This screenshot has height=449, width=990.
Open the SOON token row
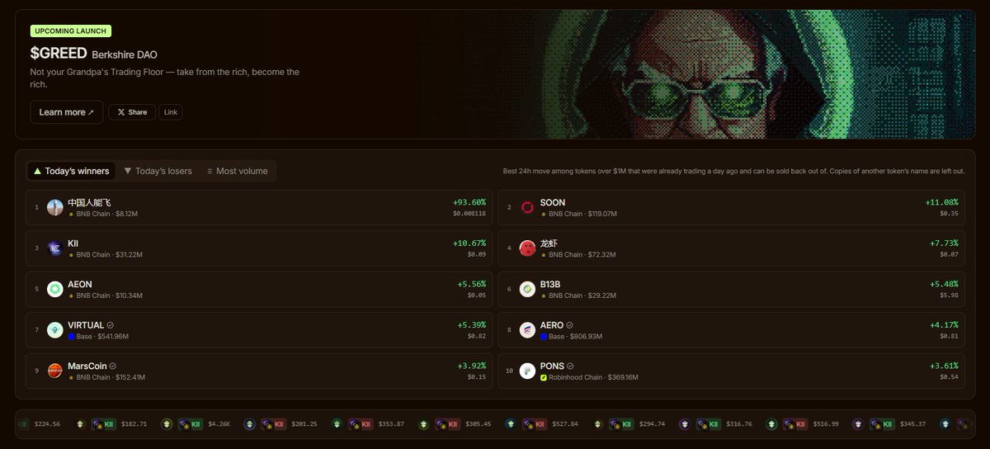[x=731, y=207]
